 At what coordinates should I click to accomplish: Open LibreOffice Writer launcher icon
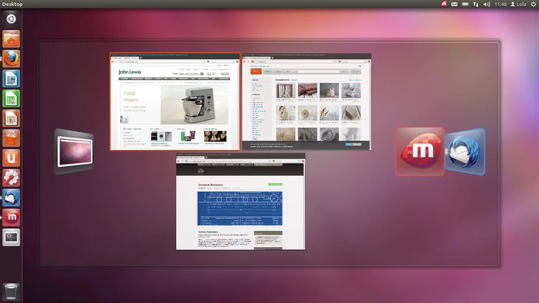point(11,78)
